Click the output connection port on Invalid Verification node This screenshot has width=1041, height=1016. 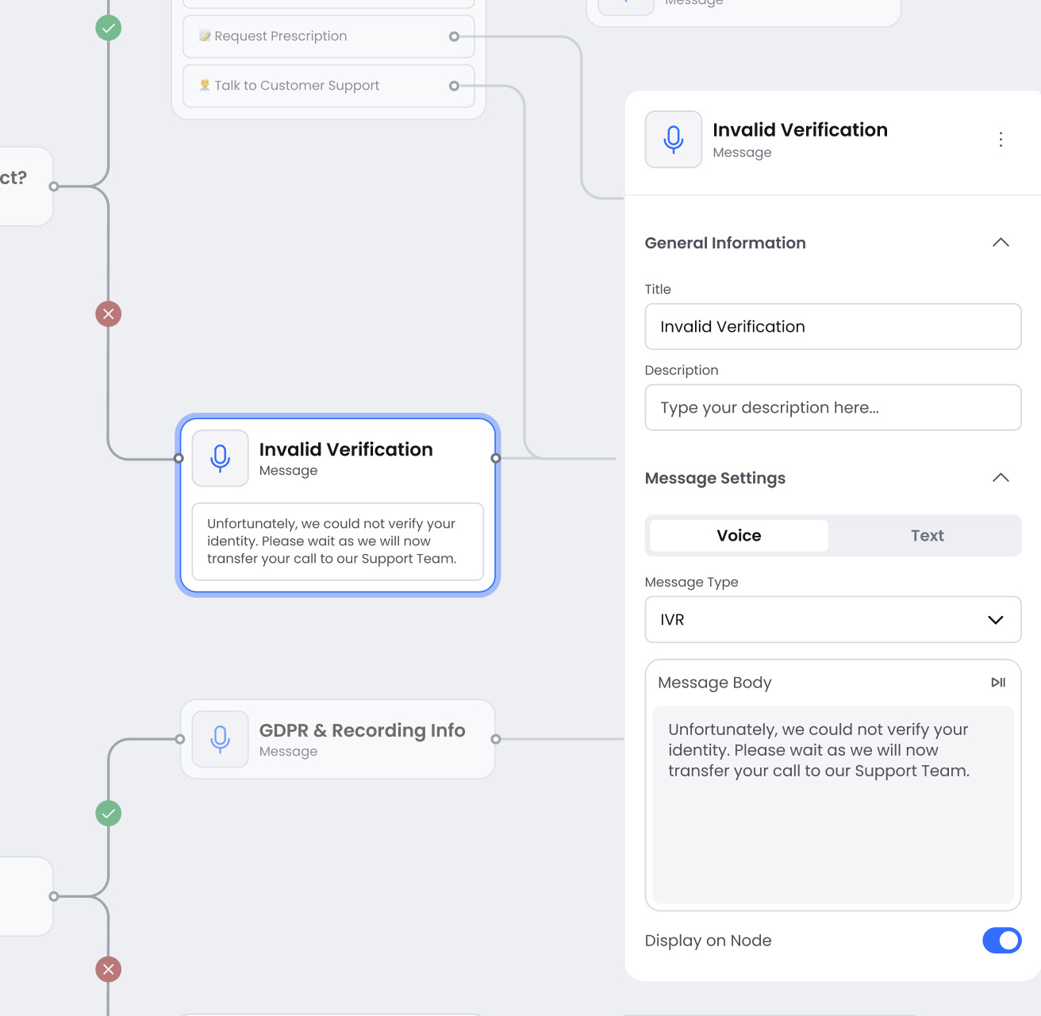(496, 458)
